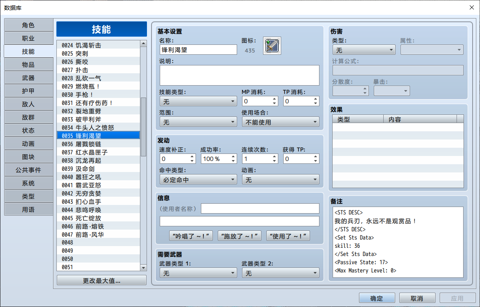This screenshot has height=307, width=480.
Task: Switch to the 物品 tab
Action: 28,65
